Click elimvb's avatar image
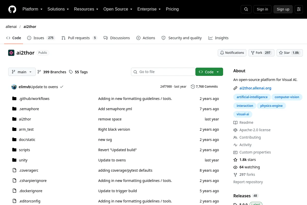The image size is (307, 205). 14,87
